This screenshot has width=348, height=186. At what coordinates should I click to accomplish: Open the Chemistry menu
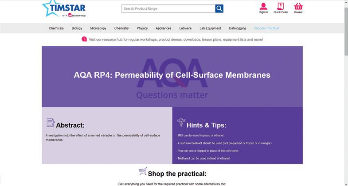click(x=121, y=28)
